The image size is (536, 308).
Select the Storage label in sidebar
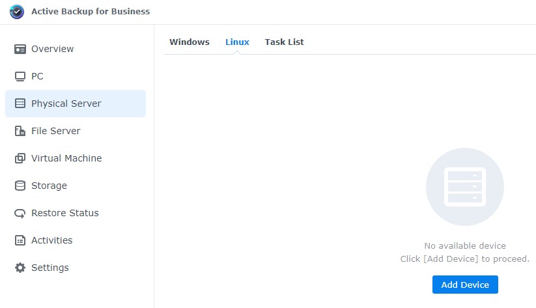click(49, 186)
